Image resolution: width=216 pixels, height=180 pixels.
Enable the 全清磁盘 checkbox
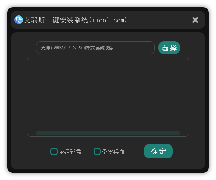click(x=54, y=152)
